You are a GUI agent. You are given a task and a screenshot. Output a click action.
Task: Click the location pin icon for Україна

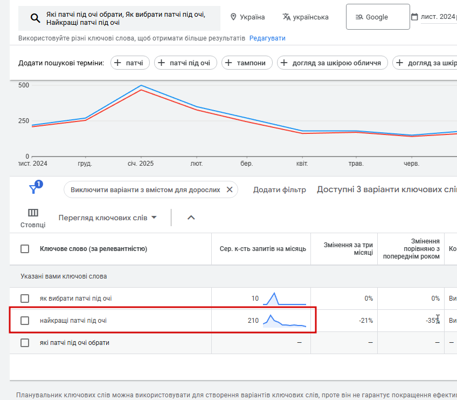point(233,17)
